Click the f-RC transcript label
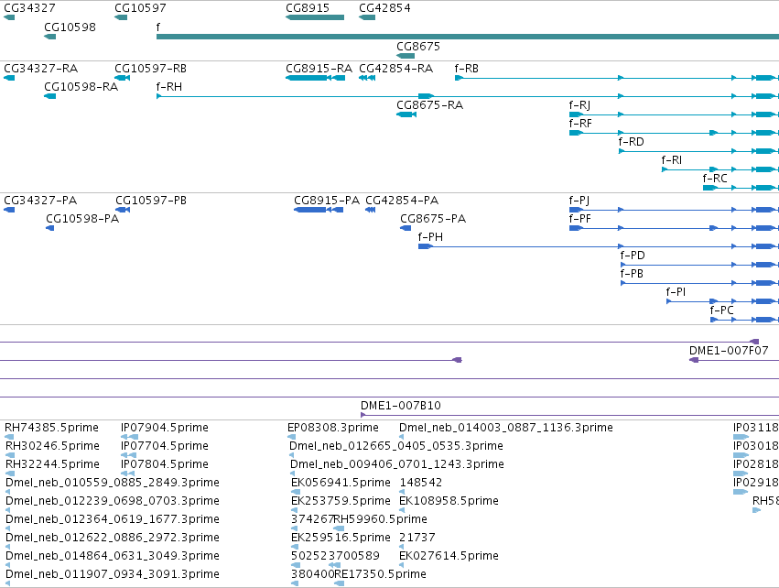 click(x=714, y=179)
